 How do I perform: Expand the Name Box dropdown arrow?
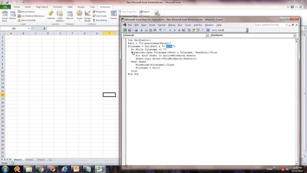[29, 29]
